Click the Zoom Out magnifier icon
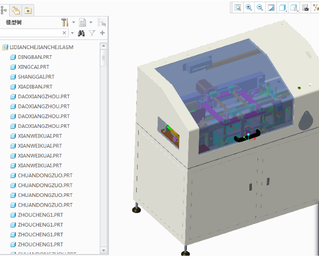 coord(260,8)
